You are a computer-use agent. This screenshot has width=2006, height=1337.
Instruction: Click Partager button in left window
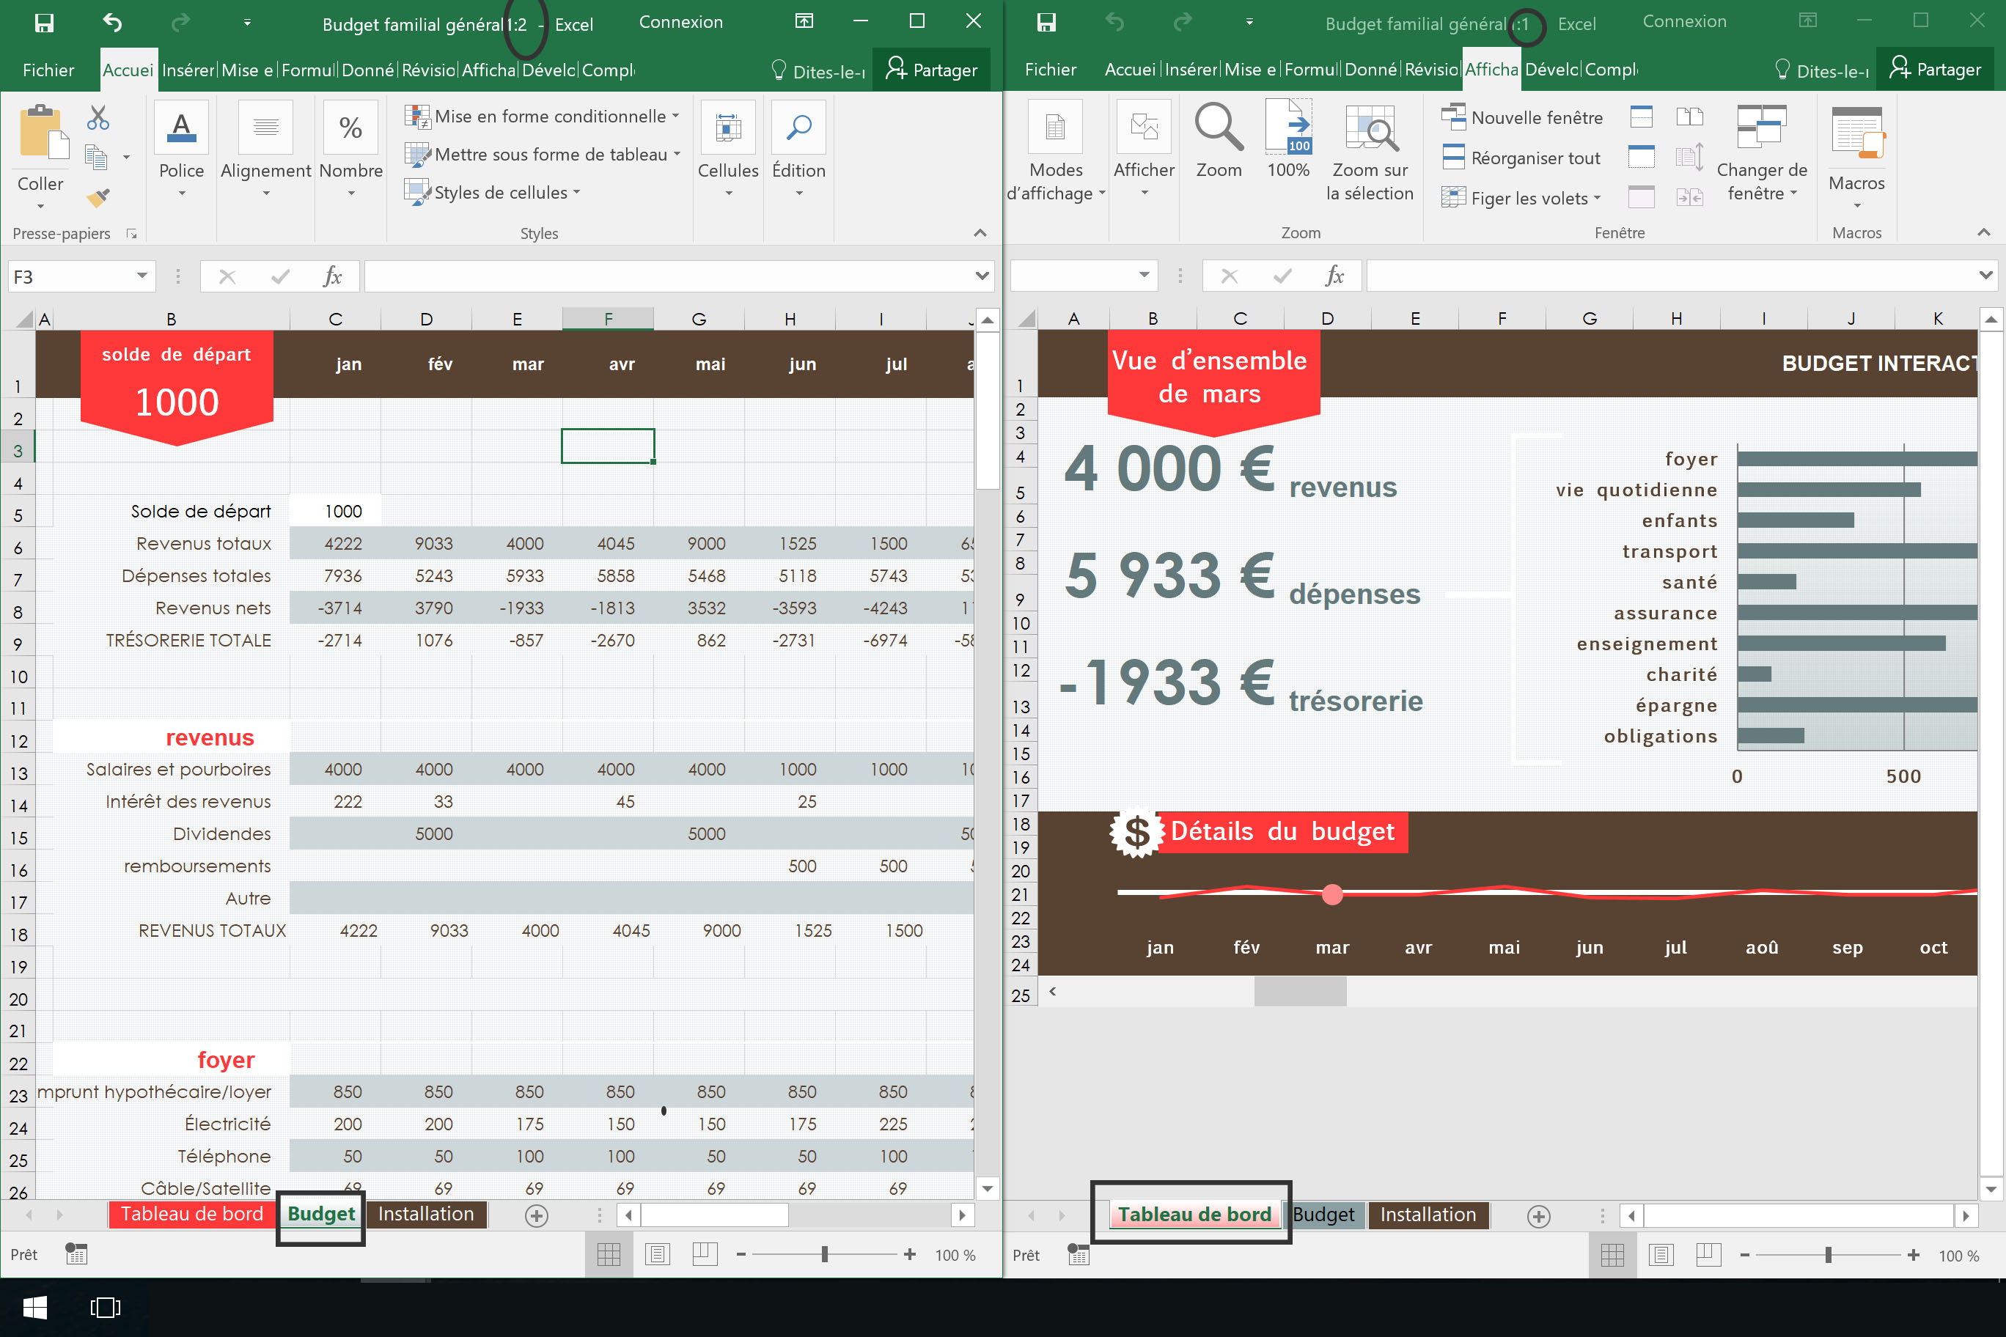click(931, 70)
